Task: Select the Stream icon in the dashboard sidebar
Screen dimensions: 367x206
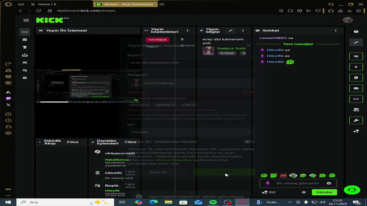Action: (25, 32)
